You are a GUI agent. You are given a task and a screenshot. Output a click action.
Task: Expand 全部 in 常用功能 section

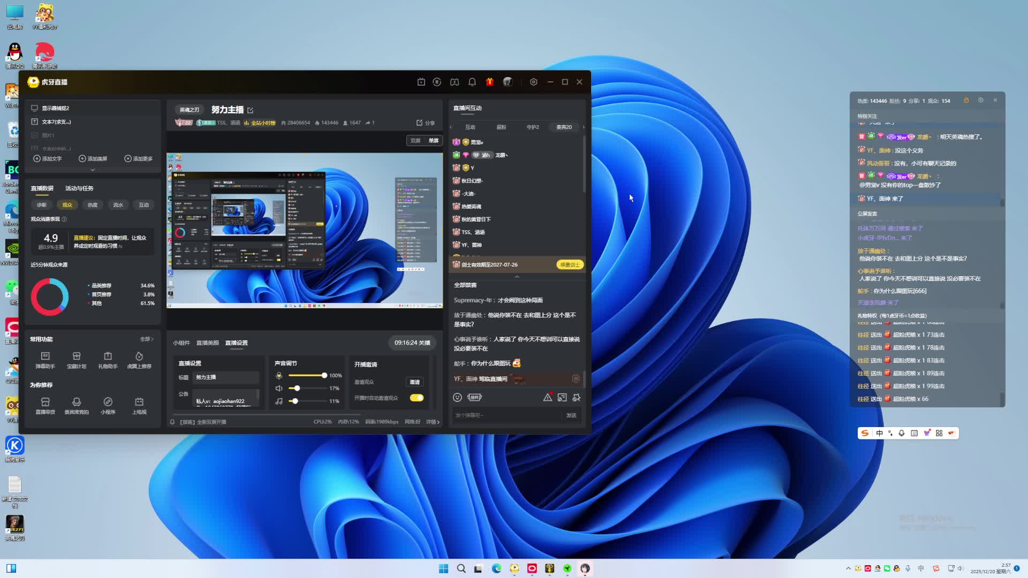click(146, 339)
